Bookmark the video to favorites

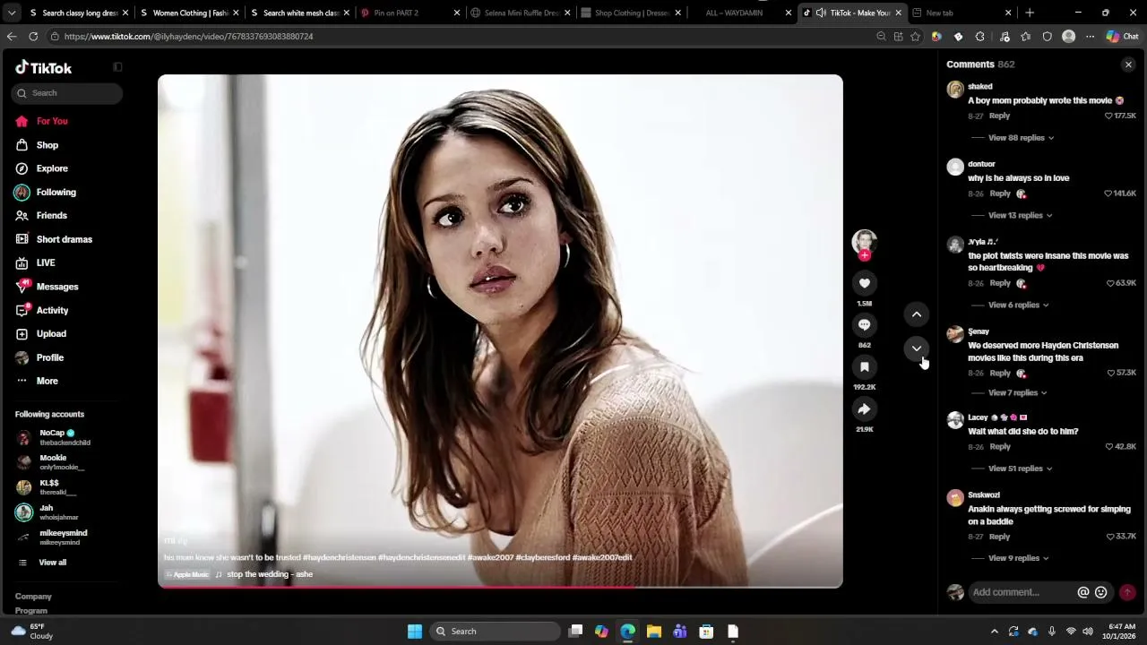tap(864, 367)
